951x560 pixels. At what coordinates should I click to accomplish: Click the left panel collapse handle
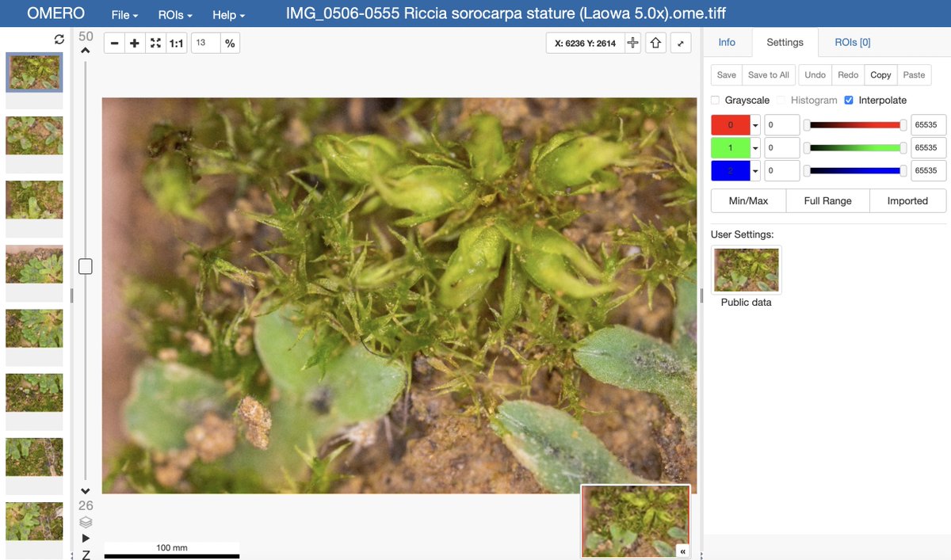(x=72, y=295)
